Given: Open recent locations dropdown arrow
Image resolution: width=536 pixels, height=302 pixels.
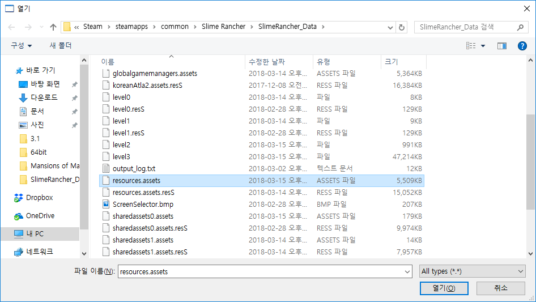Looking at the screenshot, I should tap(41, 27).
